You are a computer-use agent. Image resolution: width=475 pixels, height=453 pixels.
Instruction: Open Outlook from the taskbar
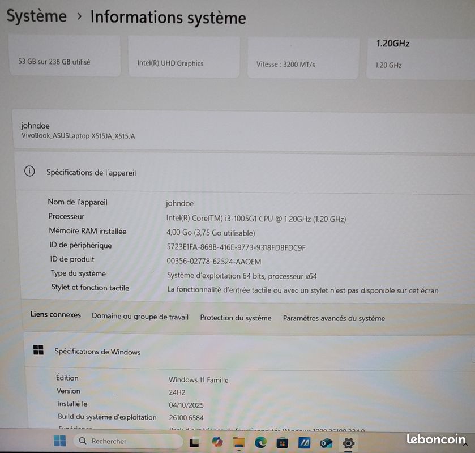pos(326,443)
